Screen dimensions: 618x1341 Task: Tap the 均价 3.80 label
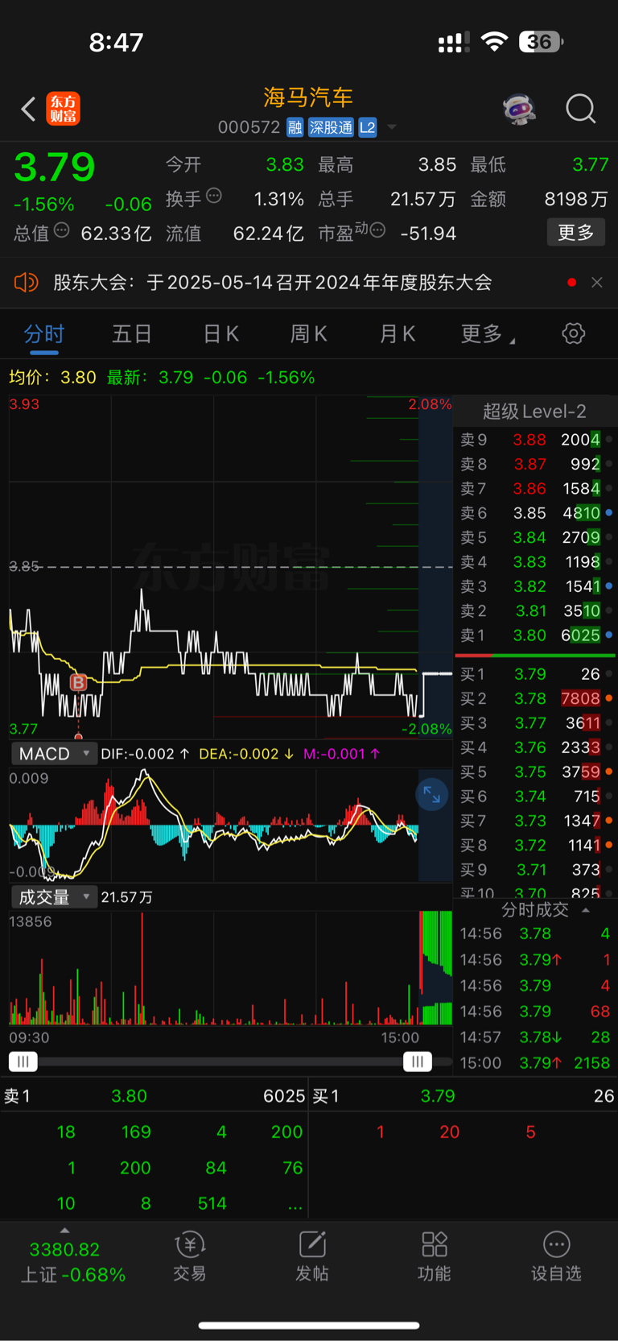(52, 377)
